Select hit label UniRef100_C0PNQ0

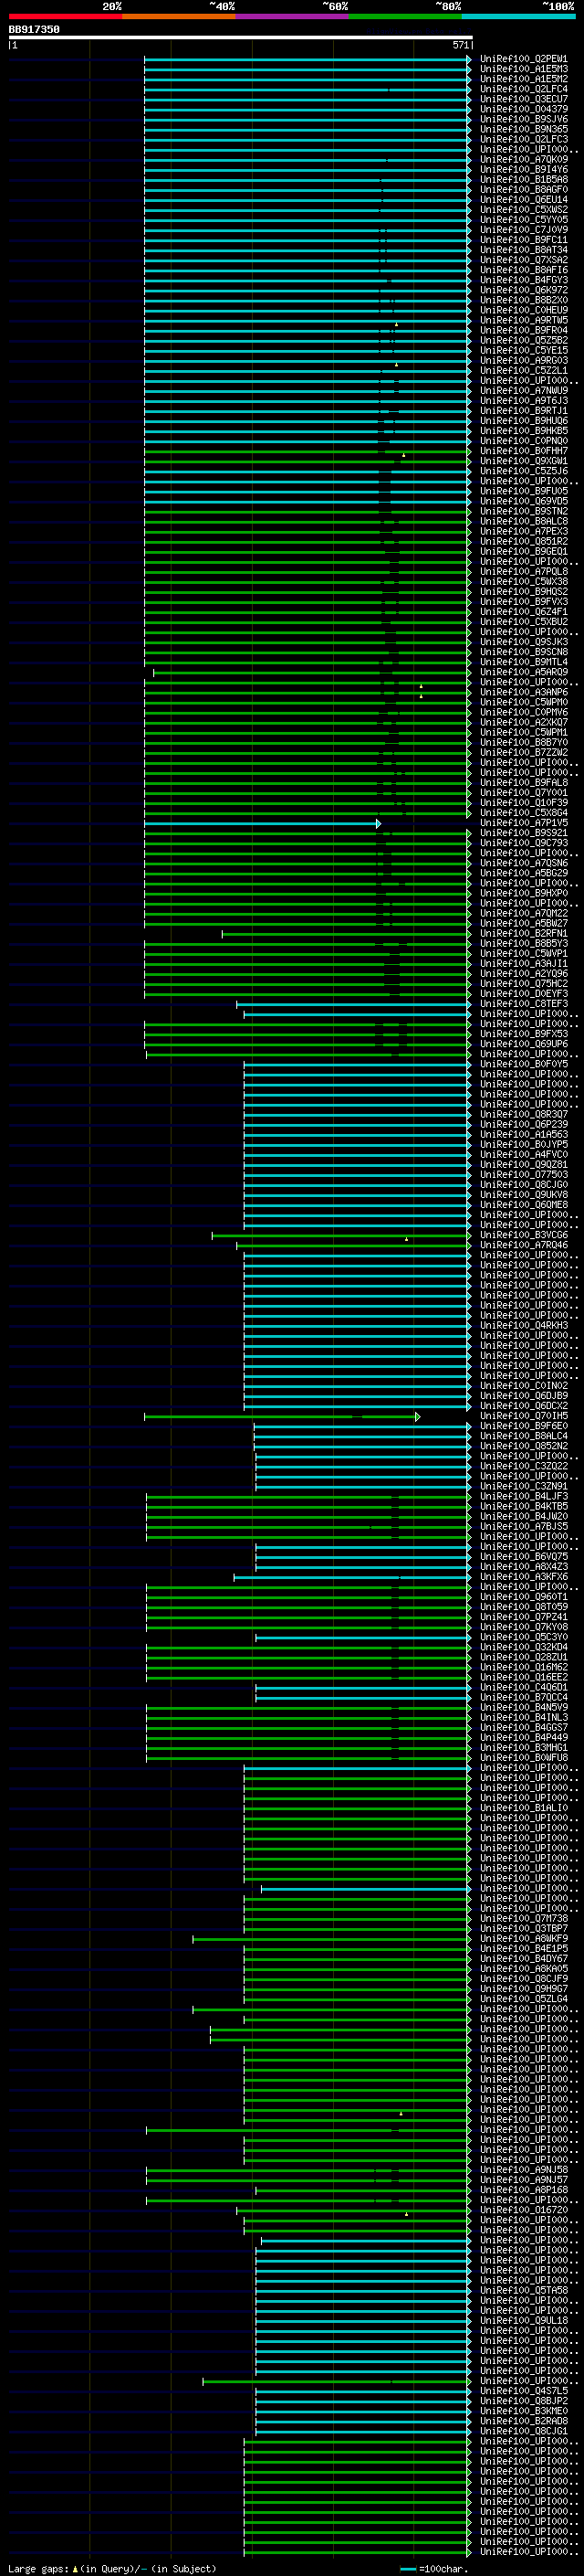(523, 441)
